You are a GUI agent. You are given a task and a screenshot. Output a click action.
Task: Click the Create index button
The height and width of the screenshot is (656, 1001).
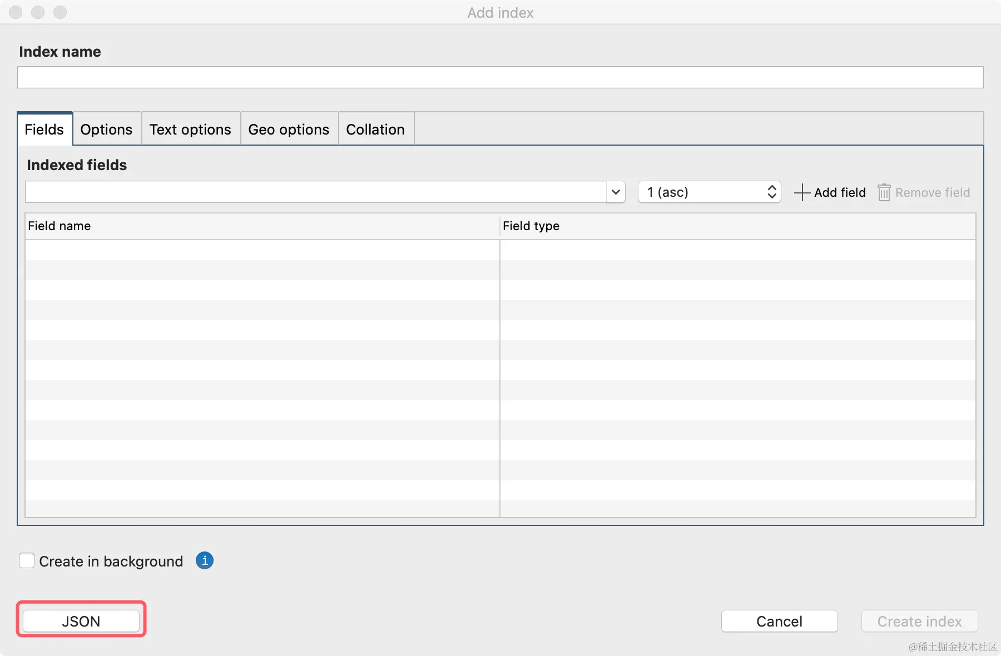(919, 621)
